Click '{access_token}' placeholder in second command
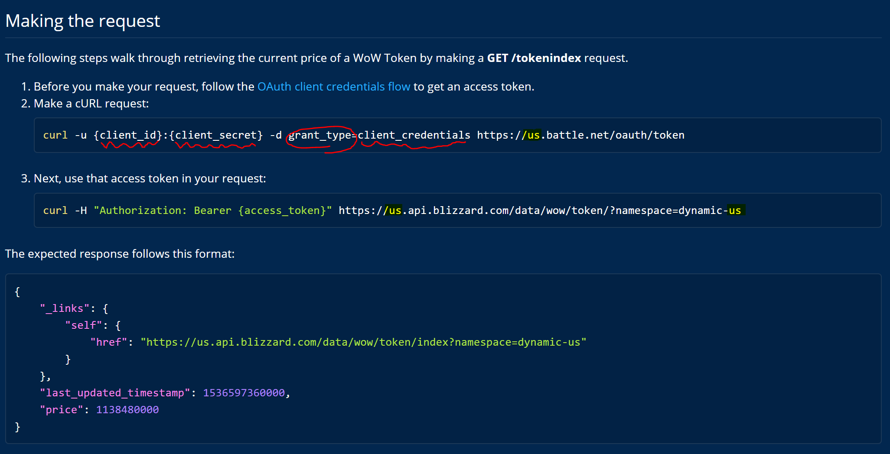Screen dimensions: 890x454 [x=282, y=211]
